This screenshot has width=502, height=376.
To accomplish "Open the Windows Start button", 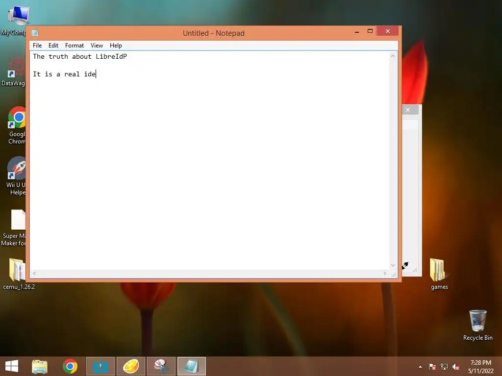I will click(12, 366).
